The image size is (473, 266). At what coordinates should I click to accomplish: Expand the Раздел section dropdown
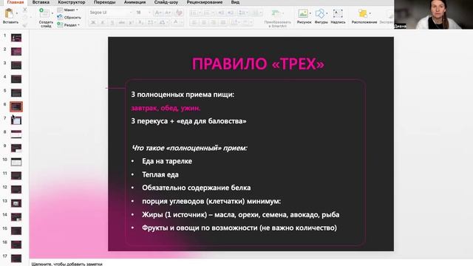[x=79, y=25]
